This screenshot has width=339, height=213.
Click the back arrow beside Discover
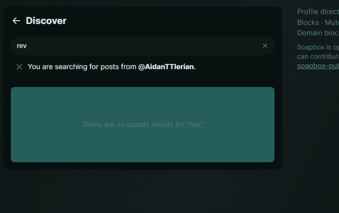coord(16,21)
